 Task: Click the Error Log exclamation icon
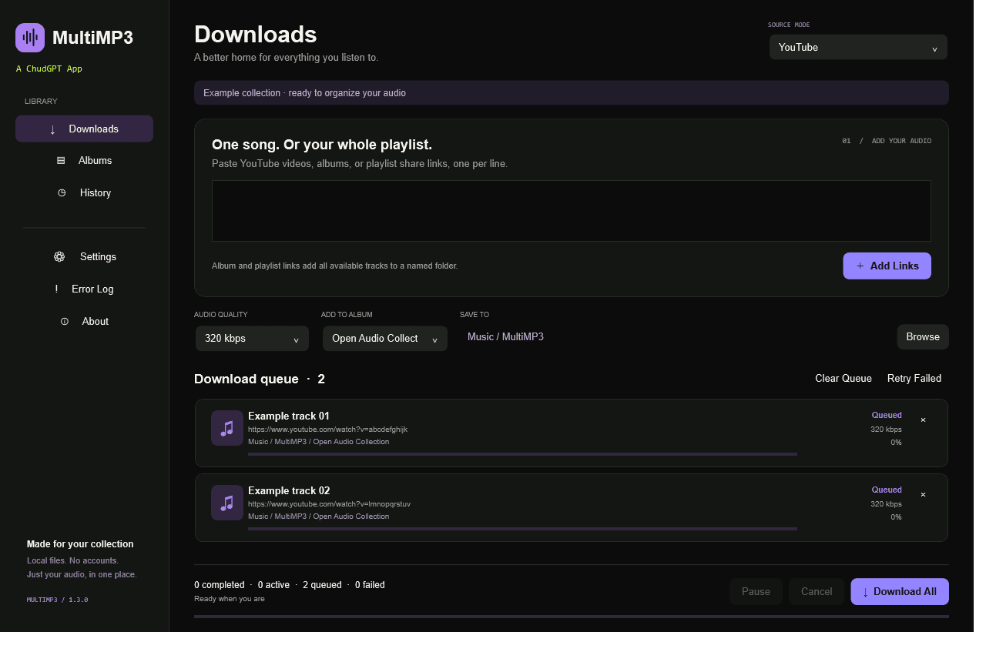pos(56,289)
